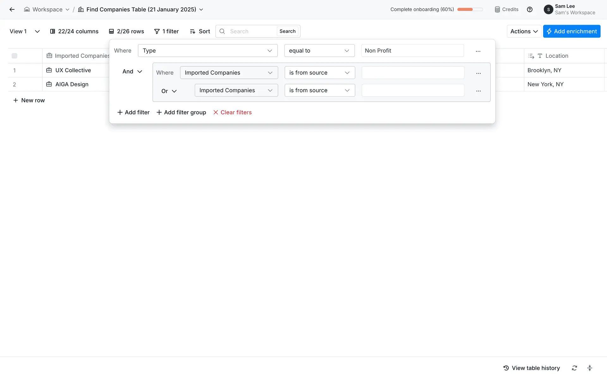Click the Credits coin icon
The height and width of the screenshot is (379, 607).
pos(497,9)
